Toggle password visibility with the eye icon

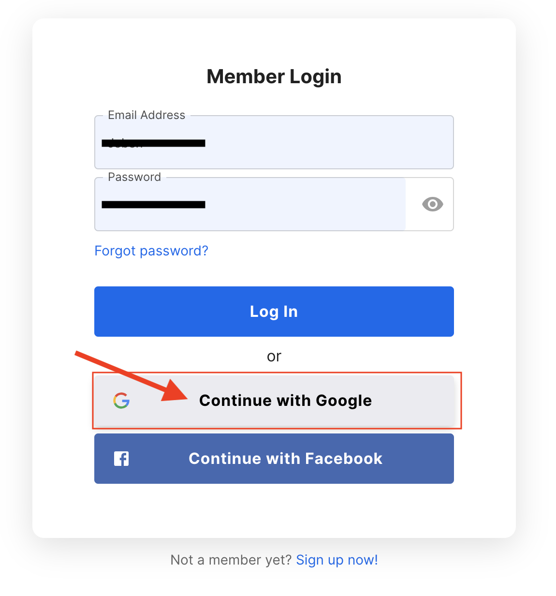[432, 204]
